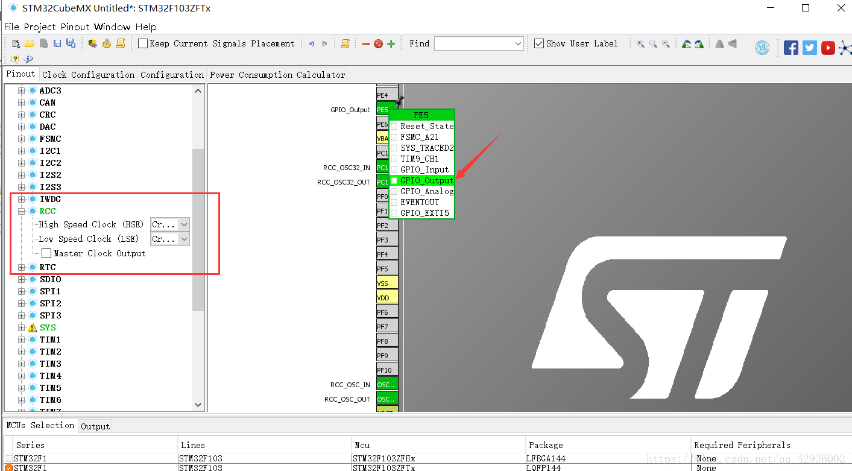Open Low Speed Clock (LSE) dropdown
The image size is (852, 471).
(x=170, y=239)
